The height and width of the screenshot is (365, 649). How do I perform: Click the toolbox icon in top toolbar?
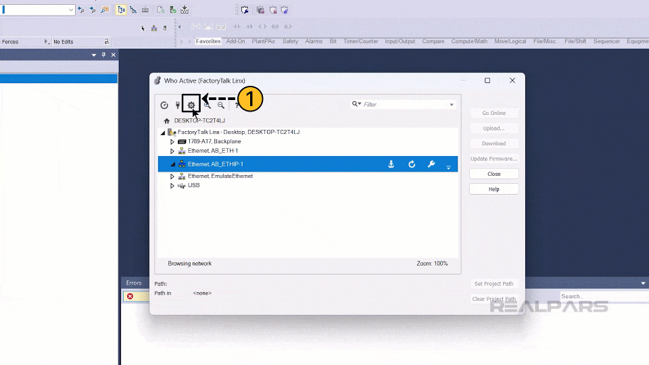pos(145,10)
